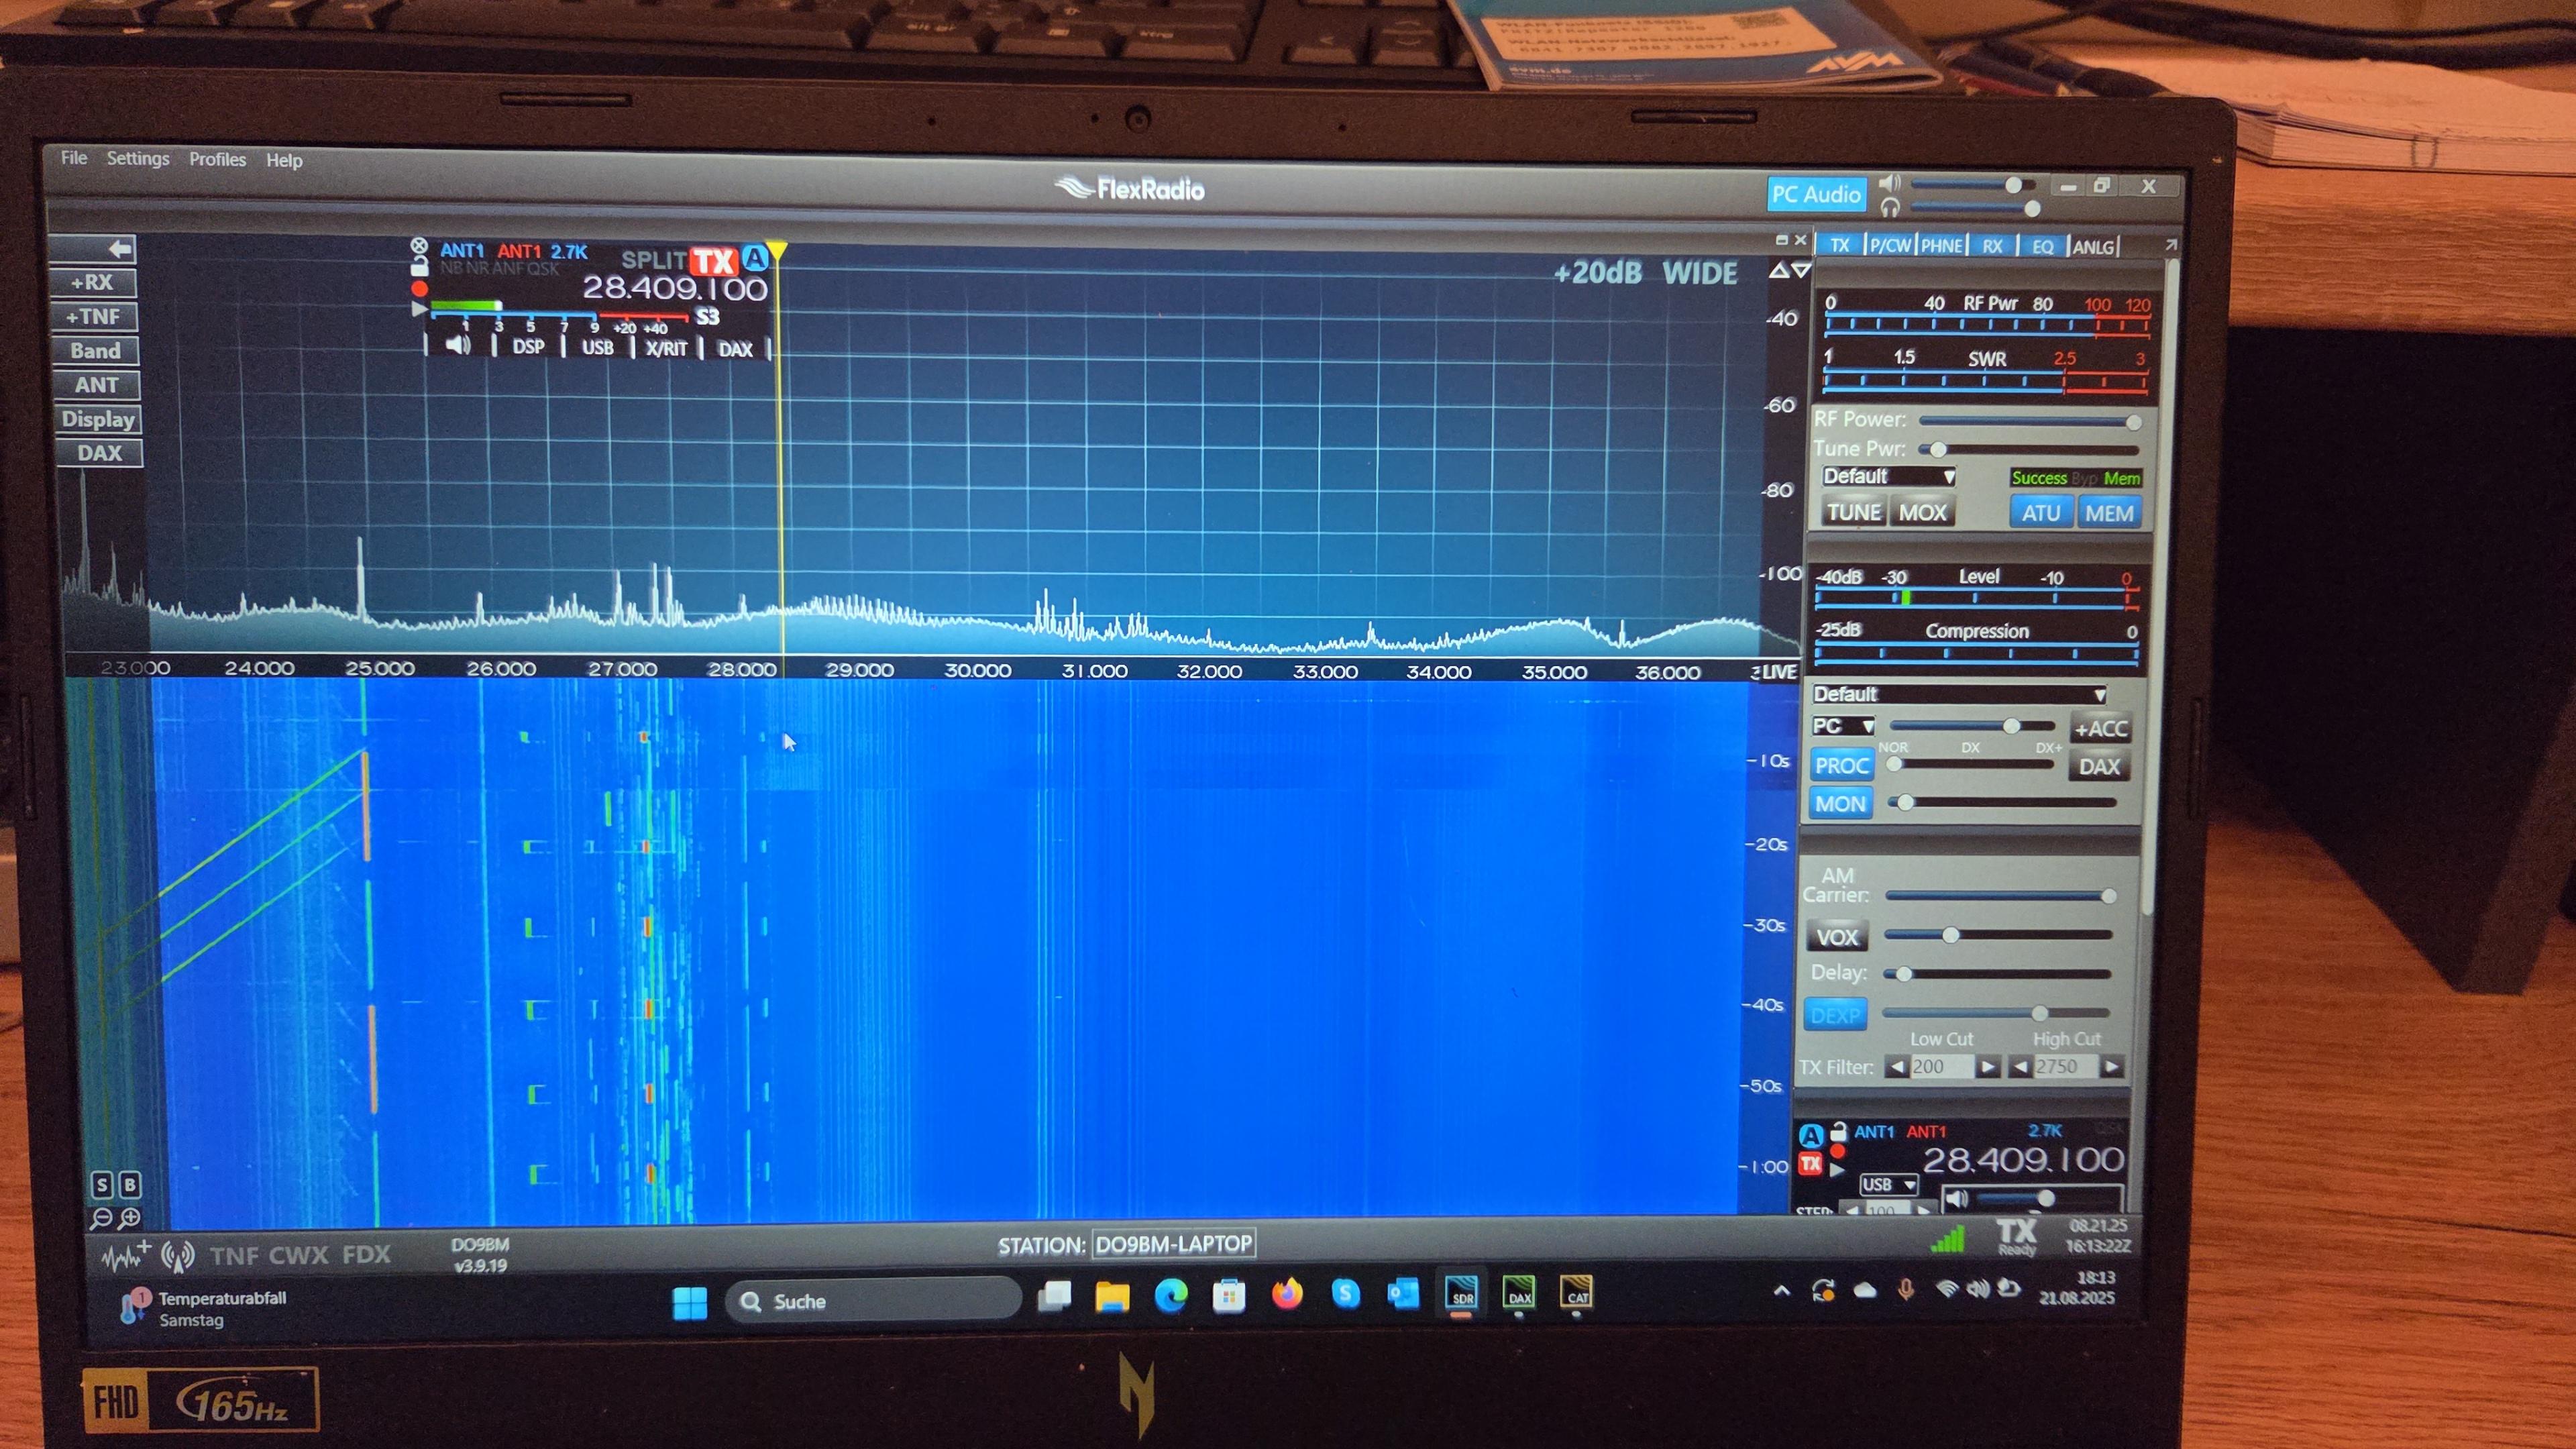Screen dimensions: 2576x1449
Task: Mute slice audio via flag speaker icon
Action: point(458,346)
